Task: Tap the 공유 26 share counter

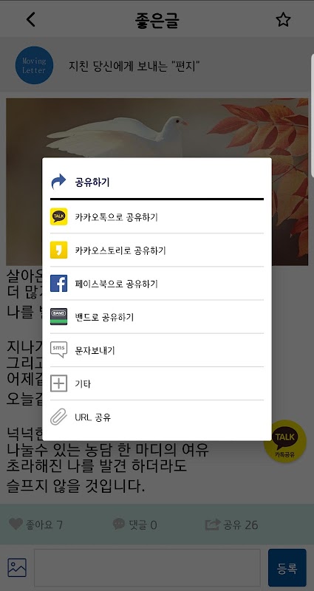Action: [231, 525]
